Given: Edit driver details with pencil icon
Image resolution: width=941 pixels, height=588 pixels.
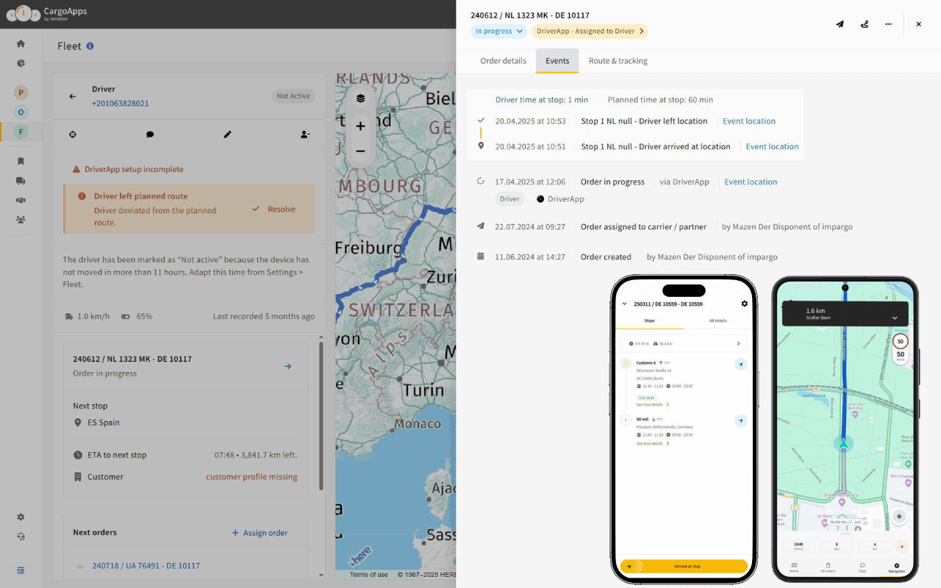Looking at the screenshot, I should coord(227,134).
